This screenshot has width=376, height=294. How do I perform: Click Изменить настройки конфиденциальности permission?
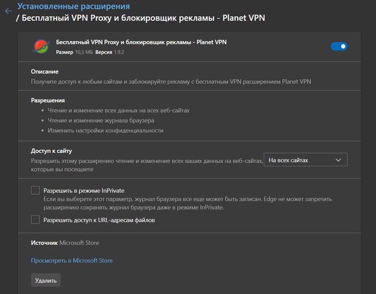point(105,131)
